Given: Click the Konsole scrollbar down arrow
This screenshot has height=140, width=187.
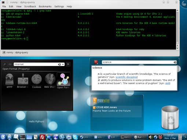Looking at the screenshot, I should click(x=177, y=48).
